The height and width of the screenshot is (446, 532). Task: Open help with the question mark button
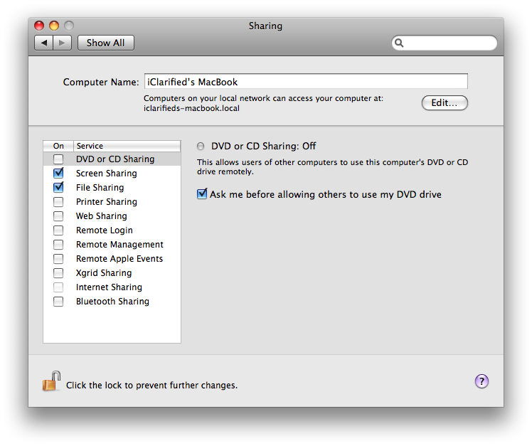click(x=482, y=382)
